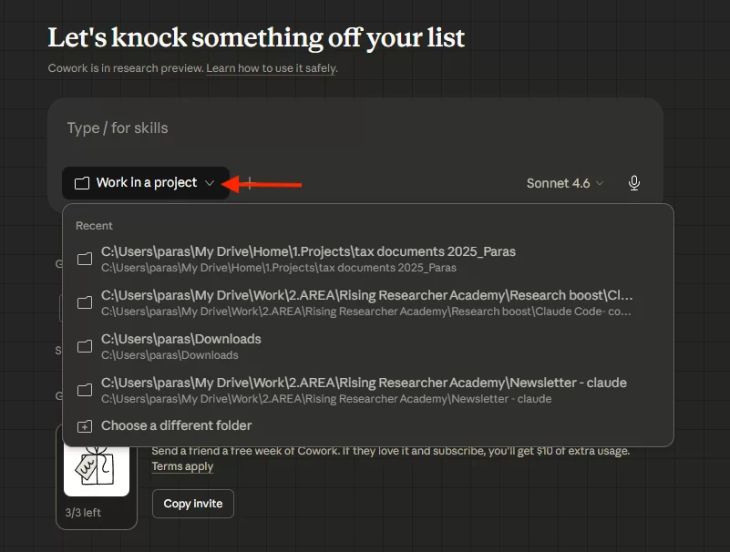Click the folder icon beside the Downloads entry
730x552 pixels.
coord(85,346)
